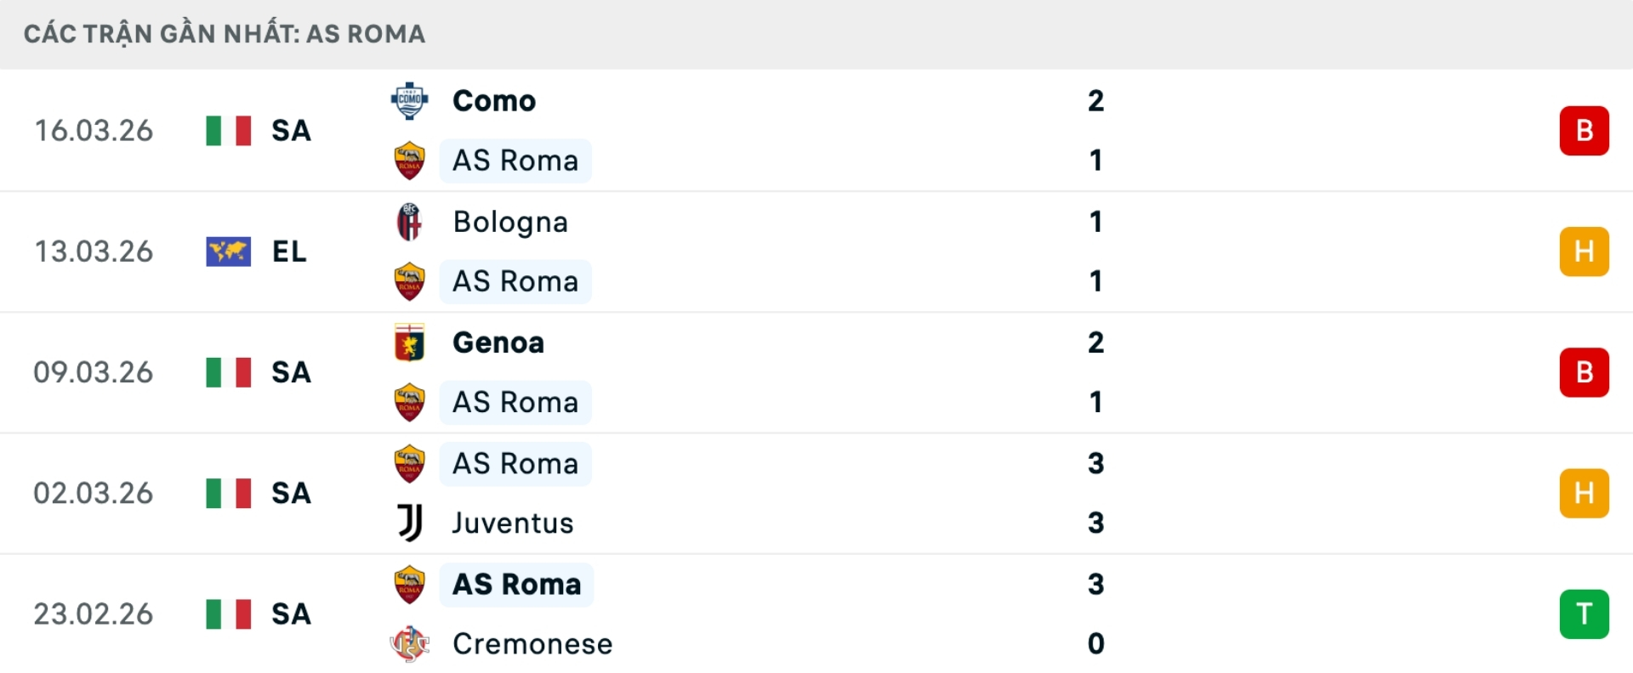Click the AS Roma crest under Como
This screenshot has width=1633, height=673.
[x=409, y=161]
